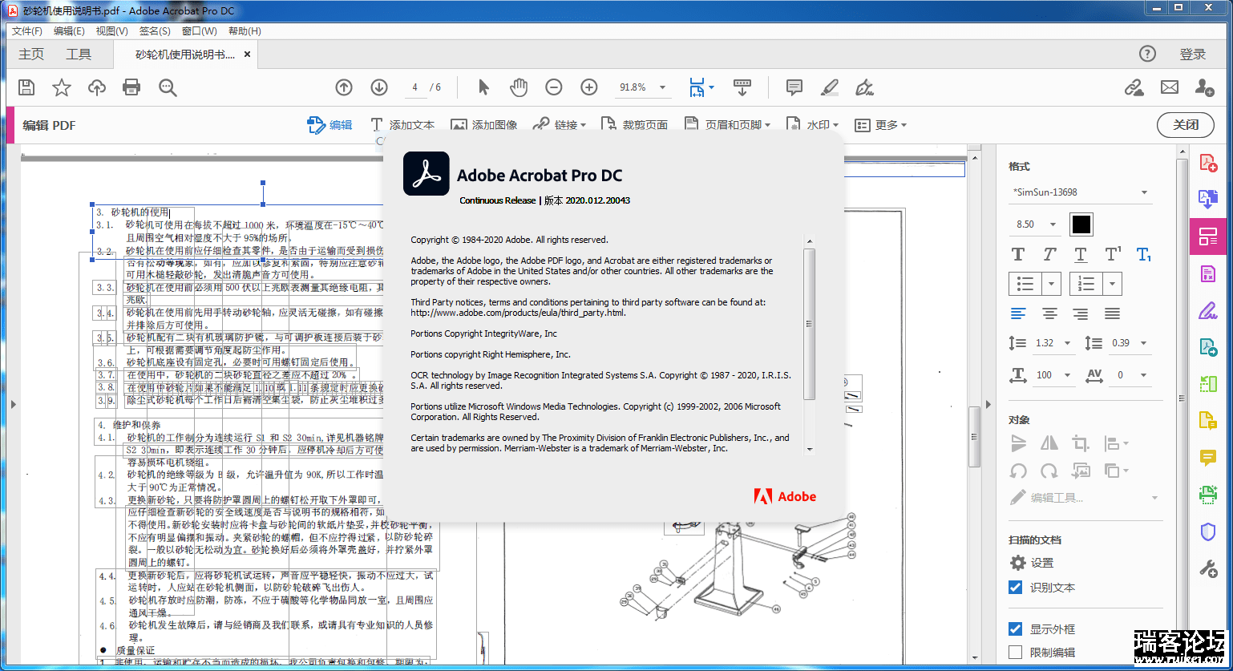Expand numbered list style dropdown
The image size is (1233, 671).
[1112, 284]
